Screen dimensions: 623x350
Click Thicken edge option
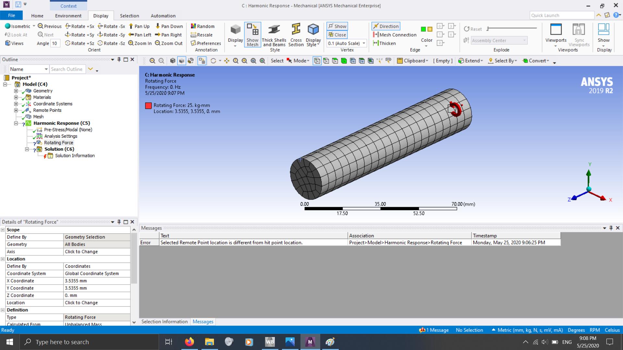[x=384, y=43]
